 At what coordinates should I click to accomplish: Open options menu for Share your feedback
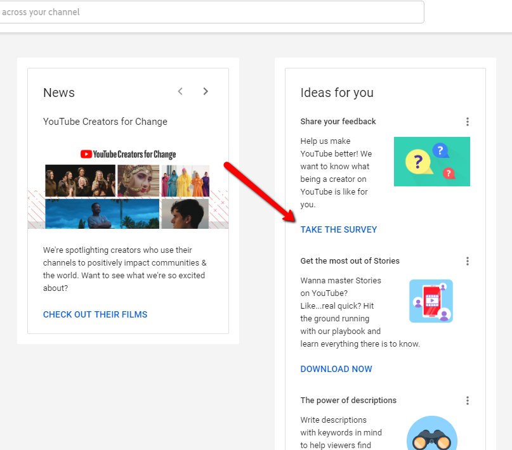tap(467, 122)
